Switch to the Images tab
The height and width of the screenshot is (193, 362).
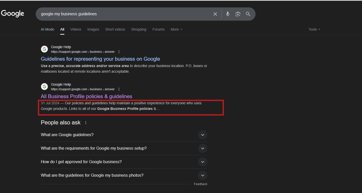click(x=93, y=29)
